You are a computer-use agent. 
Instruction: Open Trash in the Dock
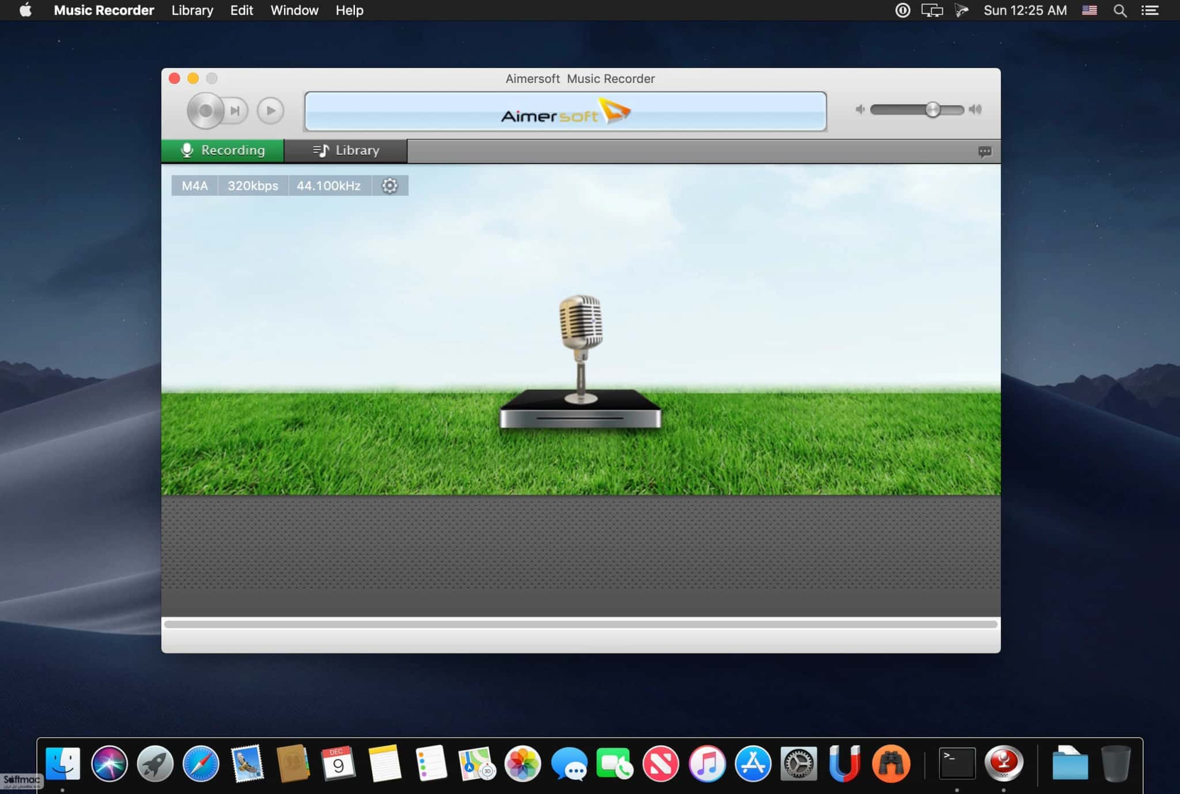(x=1115, y=763)
